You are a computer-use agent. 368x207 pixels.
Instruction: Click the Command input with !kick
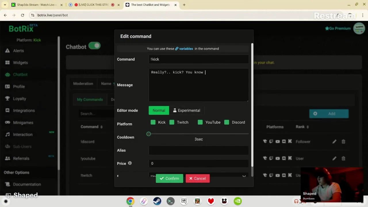199,59
